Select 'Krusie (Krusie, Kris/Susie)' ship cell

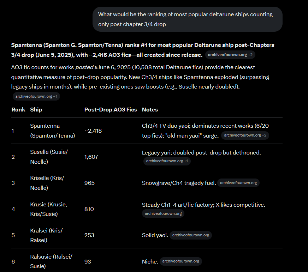(x=48, y=209)
